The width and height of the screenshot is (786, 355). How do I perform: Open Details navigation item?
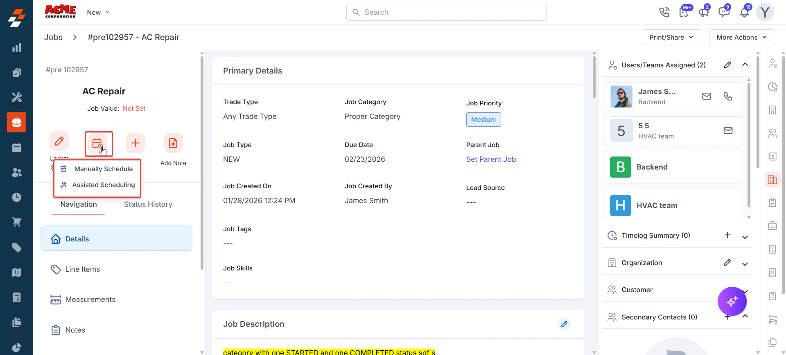[116, 239]
